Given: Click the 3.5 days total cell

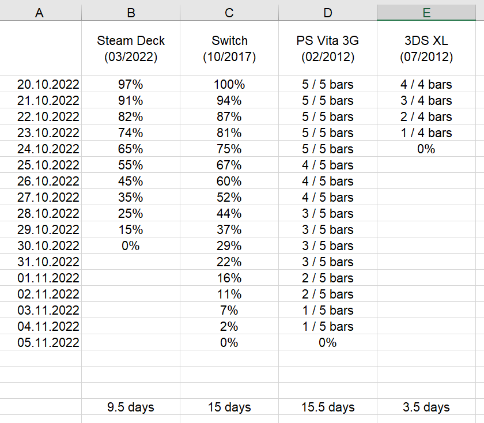Looking at the screenshot, I should pyautogui.click(x=426, y=407).
